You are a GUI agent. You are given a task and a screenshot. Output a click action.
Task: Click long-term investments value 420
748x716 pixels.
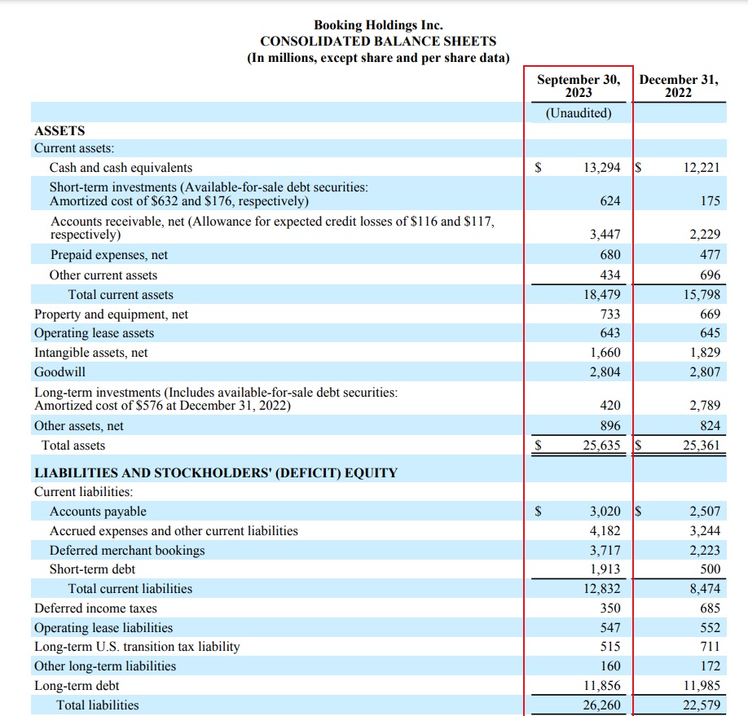coord(610,406)
